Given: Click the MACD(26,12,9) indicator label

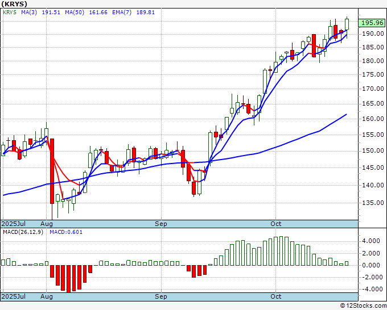Looking at the screenshot, I should (23, 232).
